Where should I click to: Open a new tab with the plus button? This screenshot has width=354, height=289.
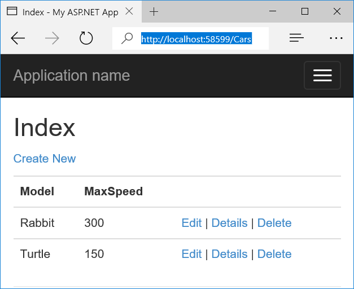(154, 12)
